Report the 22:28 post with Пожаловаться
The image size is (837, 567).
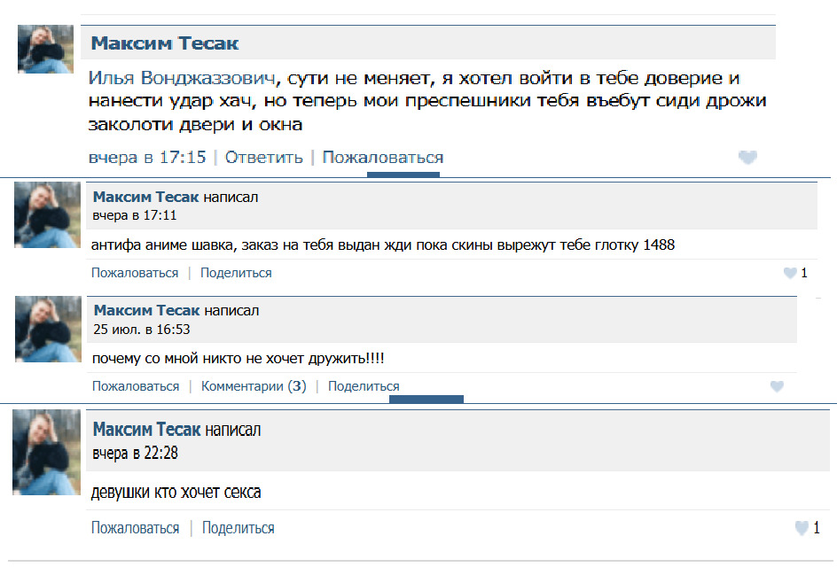pyautogui.click(x=135, y=528)
